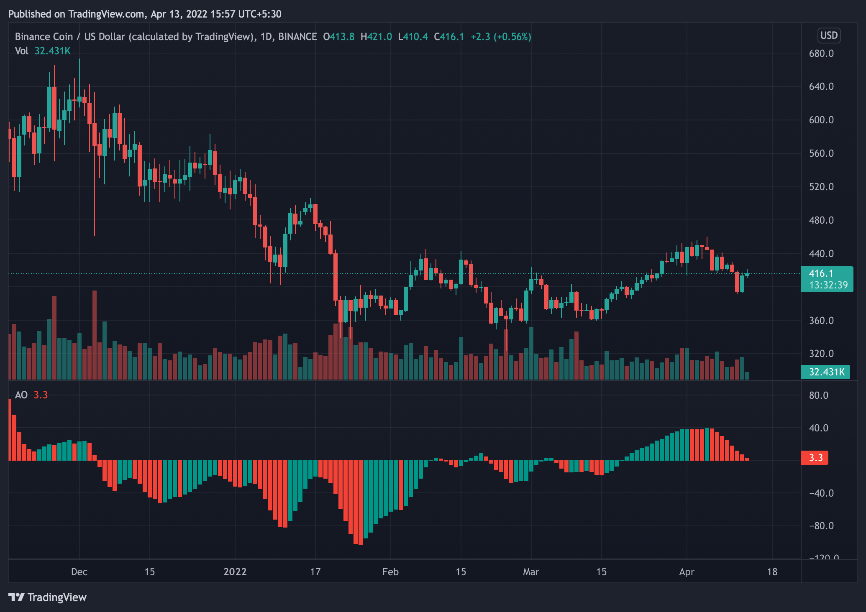Viewport: 866px width, 612px height.
Task: Click the 520.0 price axis label
Action: tap(821, 187)
